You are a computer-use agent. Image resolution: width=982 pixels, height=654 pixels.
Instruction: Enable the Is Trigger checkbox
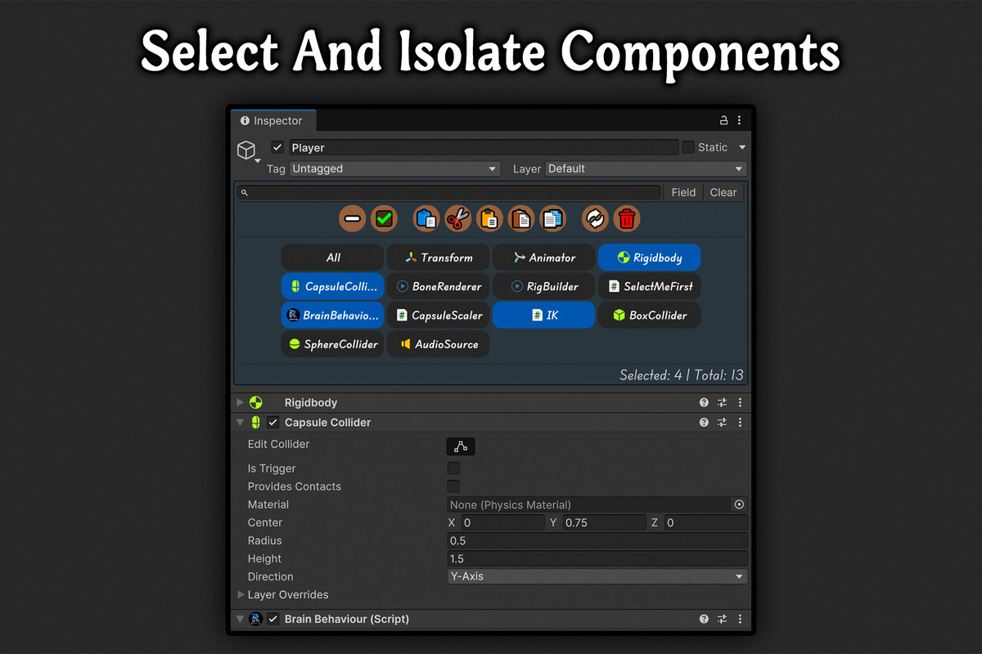454,468
